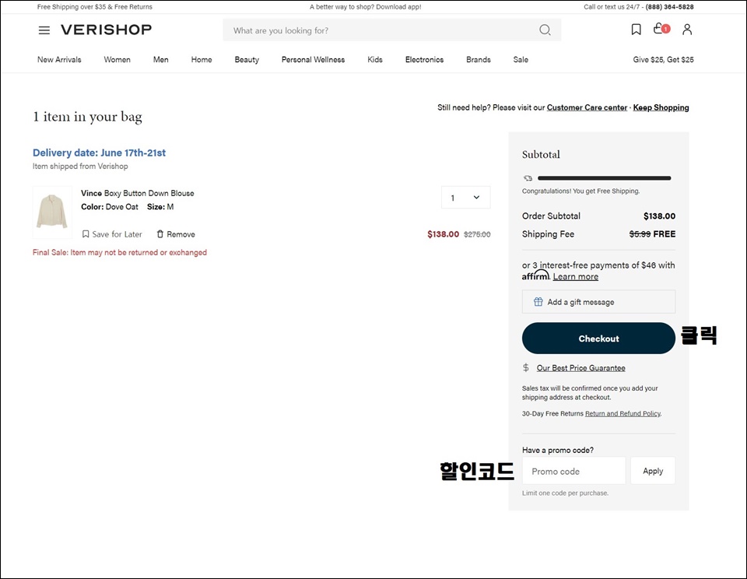Click the Keep Shopping link
The width and height of the screenshot is (747, 579).
(x=661, y=107)
